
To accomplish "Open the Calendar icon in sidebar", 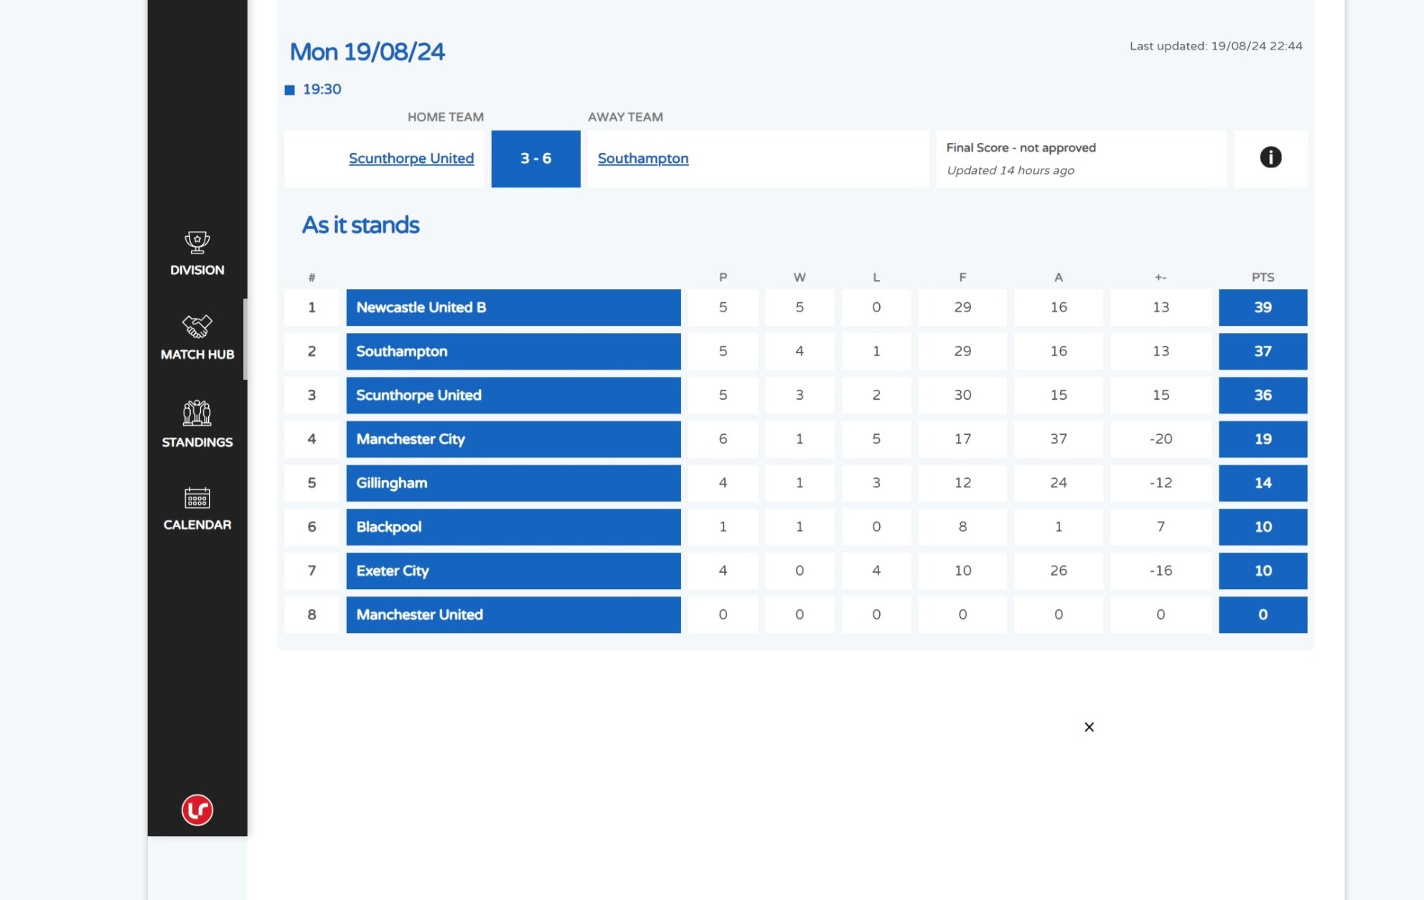I will (x=197, y=497).
